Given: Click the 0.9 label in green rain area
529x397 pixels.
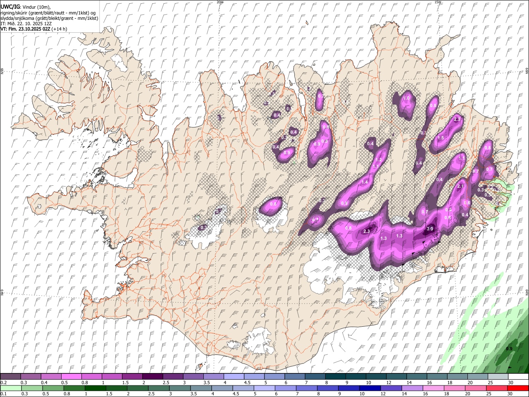Looking at the screenshot, I should point(509,349).
